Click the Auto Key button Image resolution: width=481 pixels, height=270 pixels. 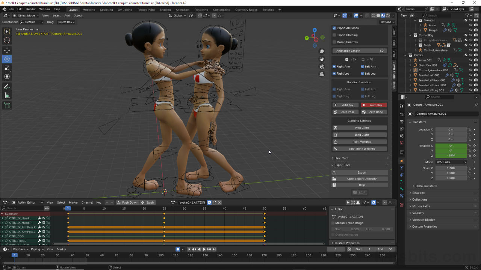pos(374,105)
